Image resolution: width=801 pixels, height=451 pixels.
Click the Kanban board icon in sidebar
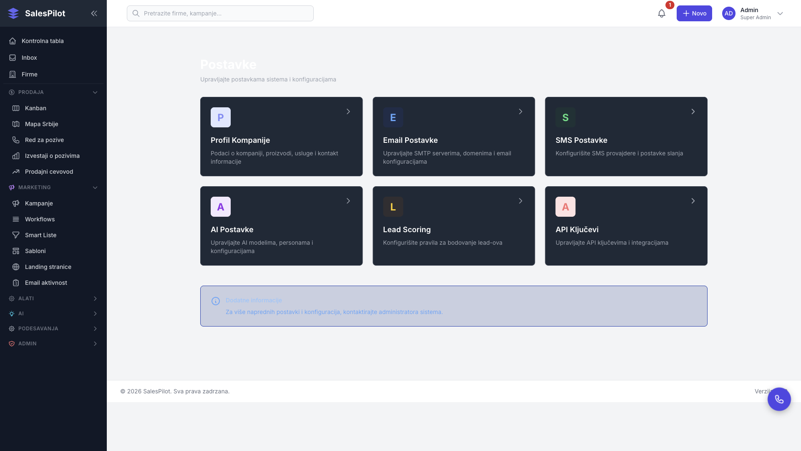point(16,108)
